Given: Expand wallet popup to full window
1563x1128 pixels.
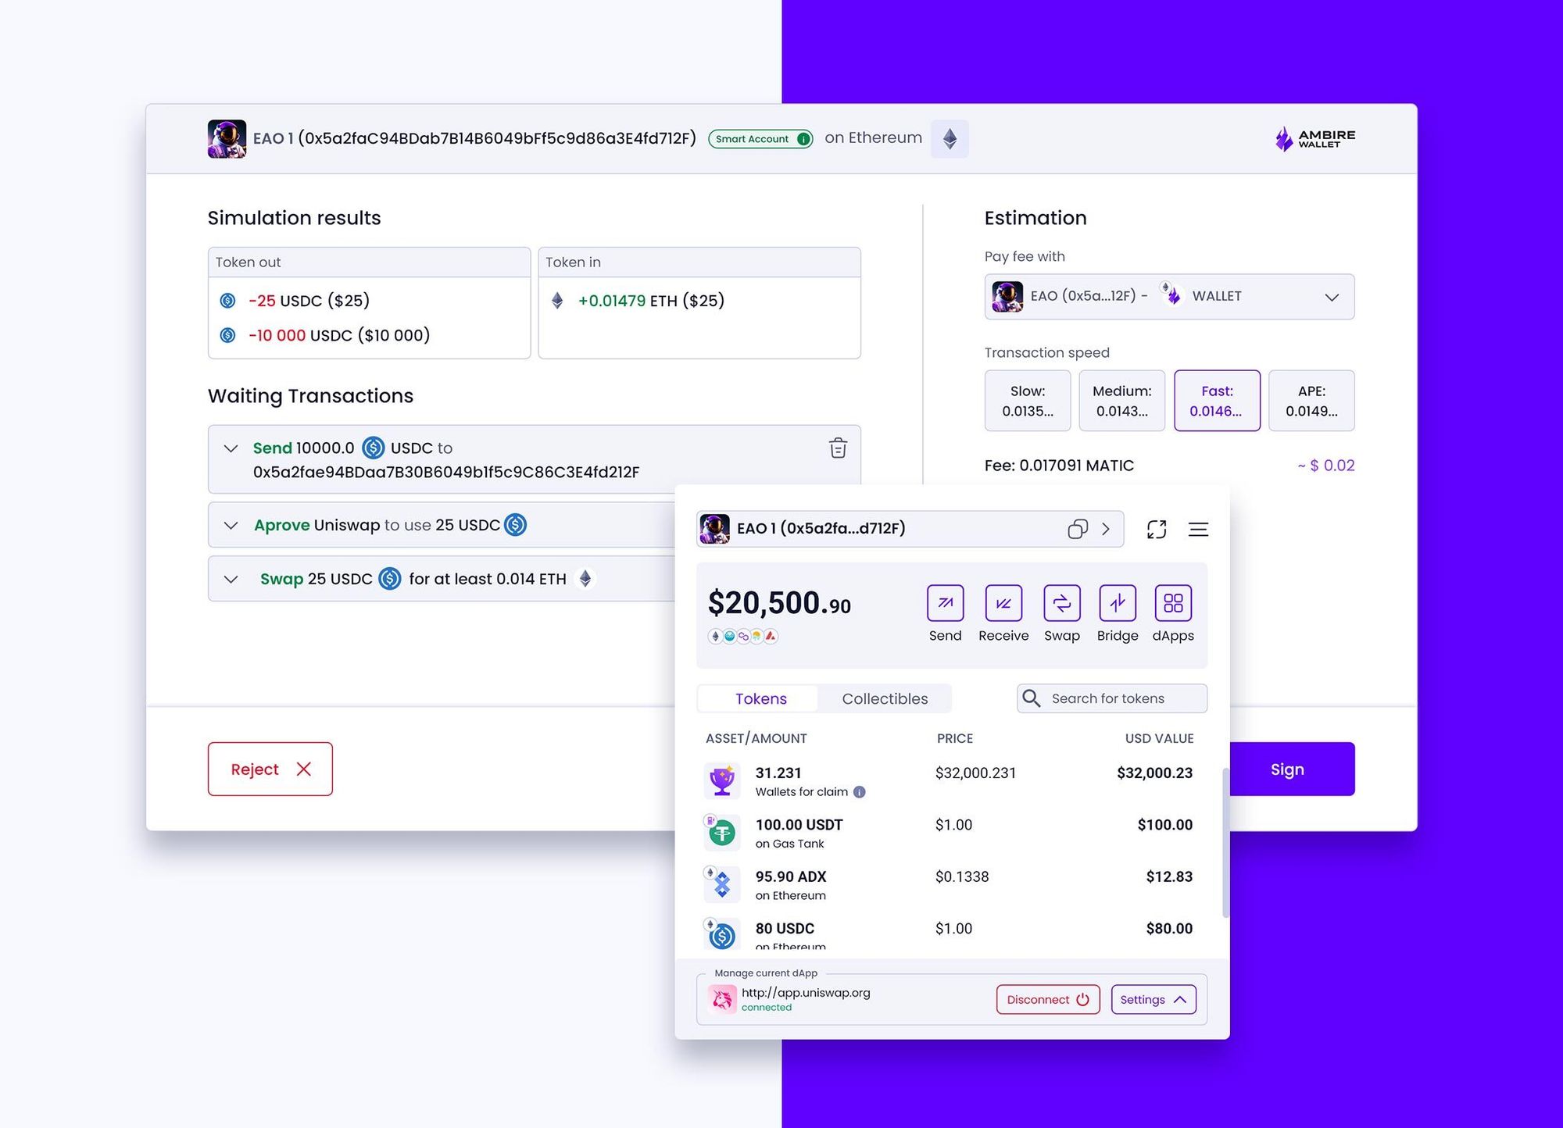Looking at the screenshot, I should pos(1157,529).
